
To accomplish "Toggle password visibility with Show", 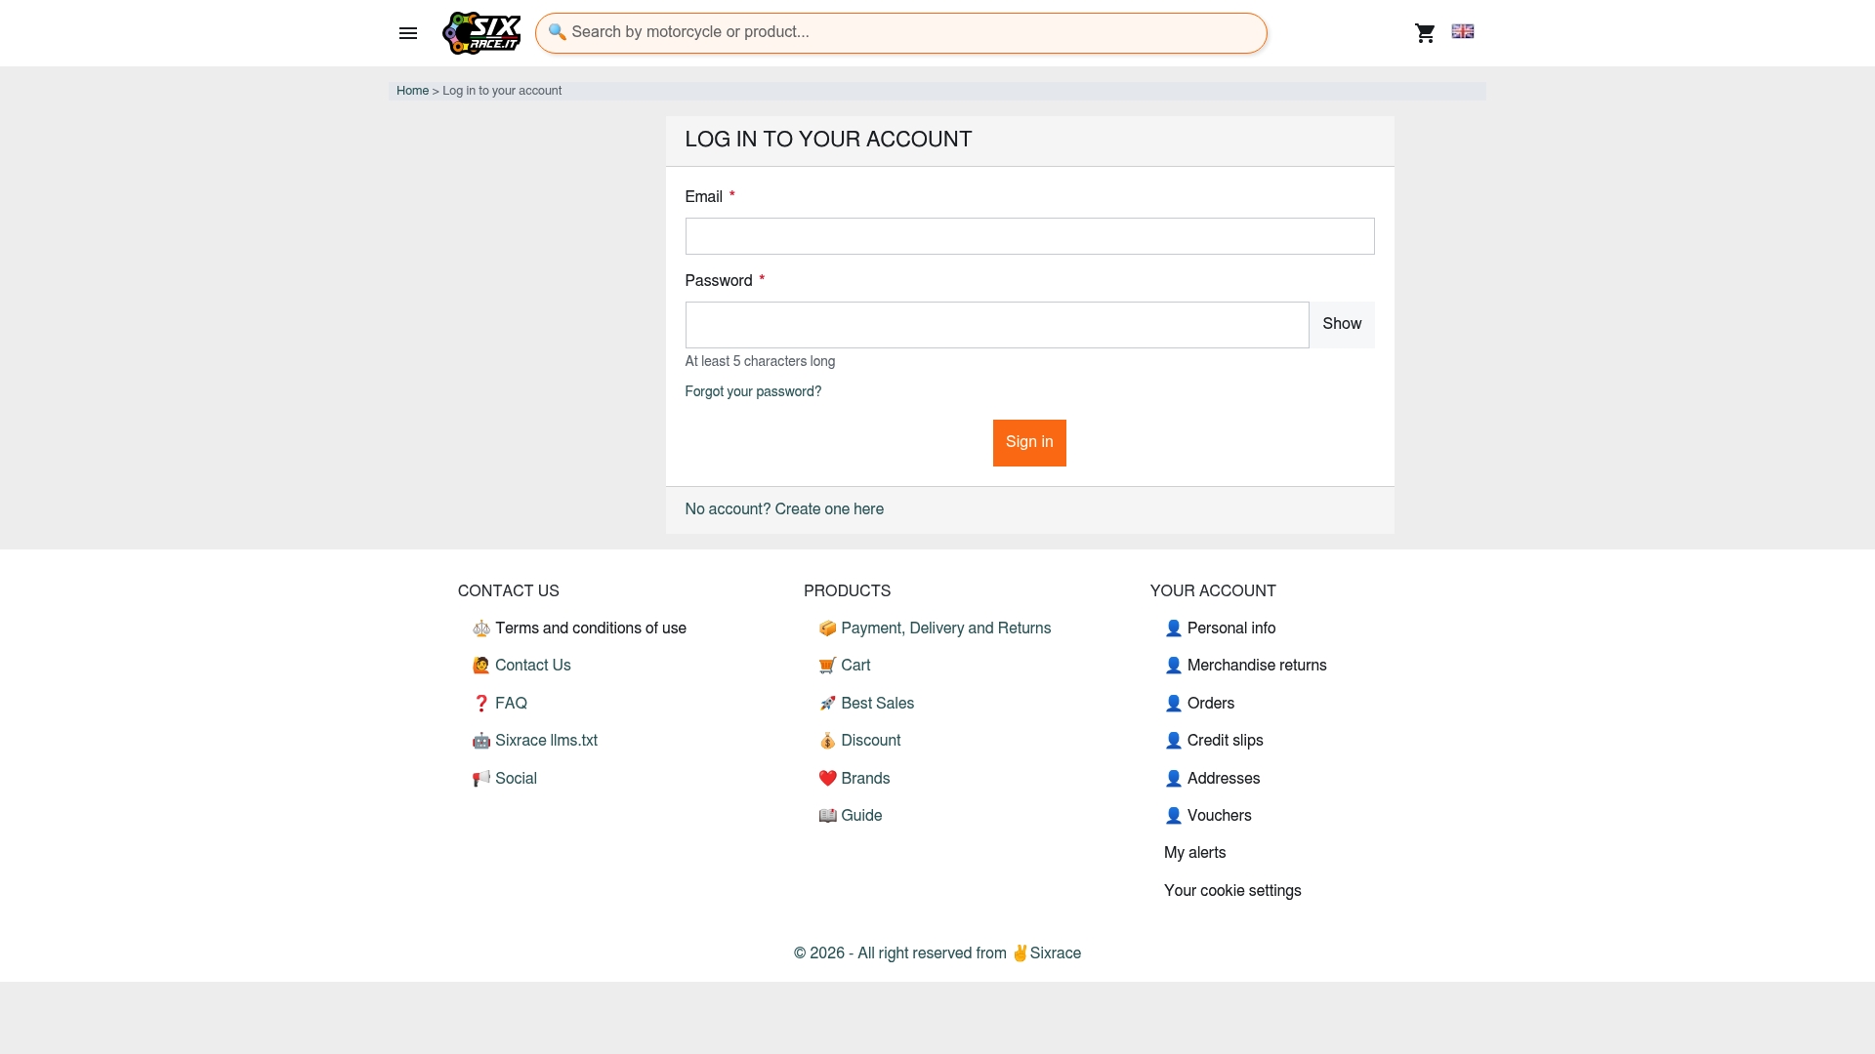I will pos(1342,324).
